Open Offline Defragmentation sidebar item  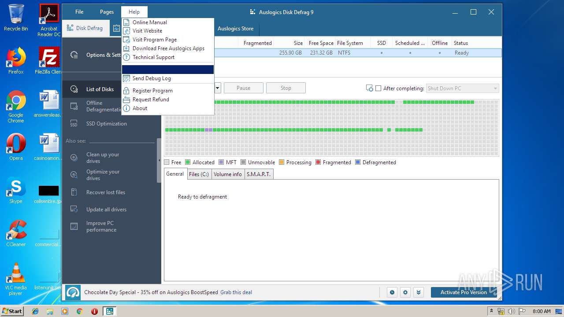[x=104, y=106]
